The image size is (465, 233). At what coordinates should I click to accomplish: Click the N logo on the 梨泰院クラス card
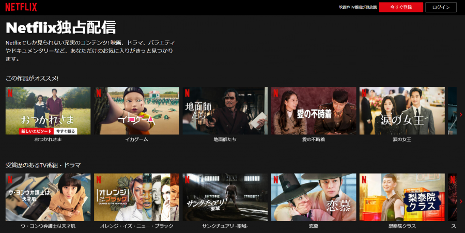364,179
